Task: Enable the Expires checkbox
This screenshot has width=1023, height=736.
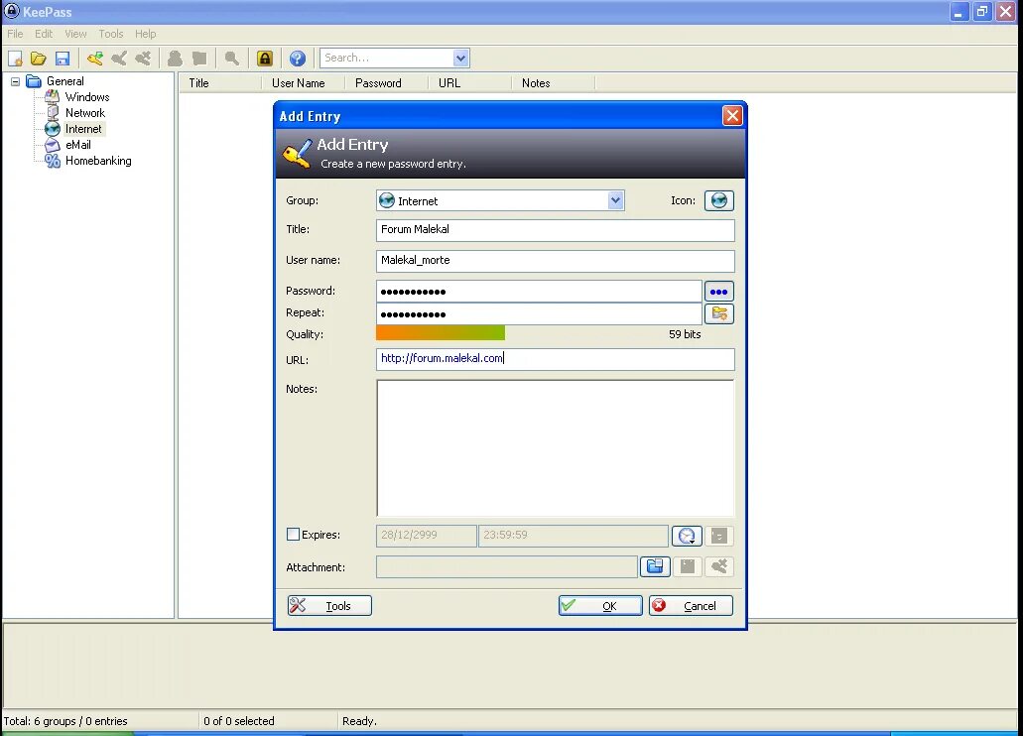Action: [x=293, y=535]
